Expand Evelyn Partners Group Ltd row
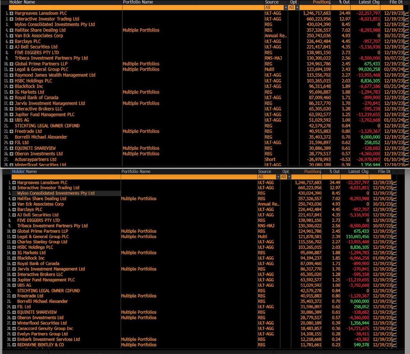Viewport: 410px width, 354px height. pos(14,334)
